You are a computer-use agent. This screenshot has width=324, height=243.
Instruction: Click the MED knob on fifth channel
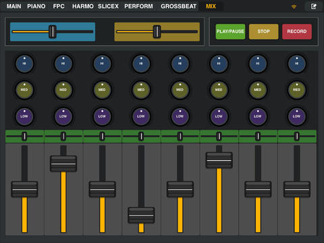[180, 90]
